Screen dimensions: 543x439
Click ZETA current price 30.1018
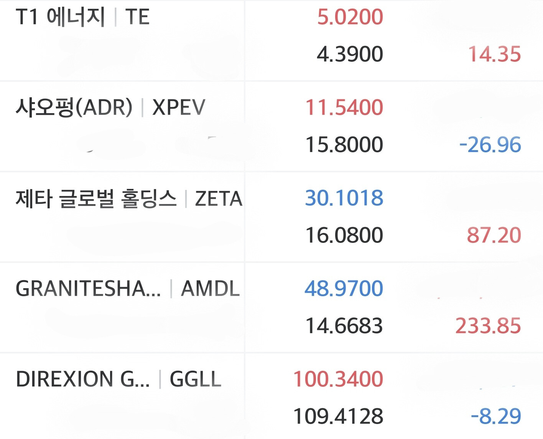click(344, 198)
